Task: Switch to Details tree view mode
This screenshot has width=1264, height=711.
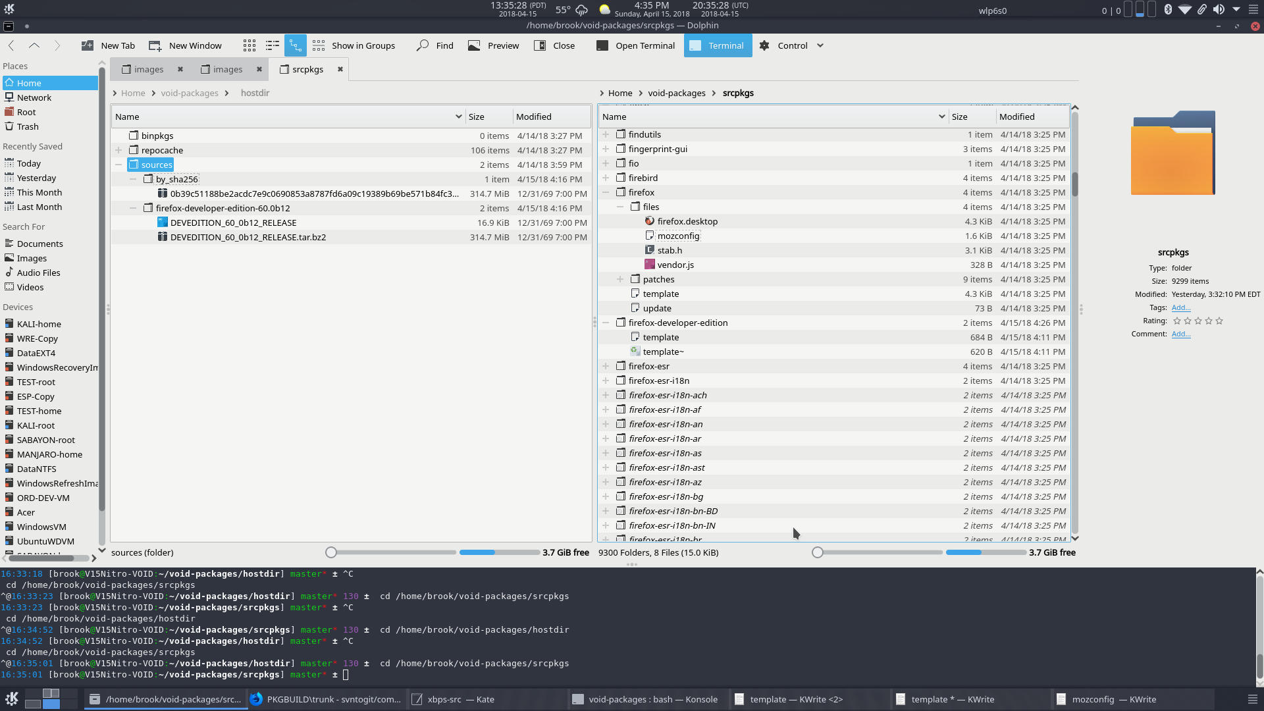Action: pos(296,45)
